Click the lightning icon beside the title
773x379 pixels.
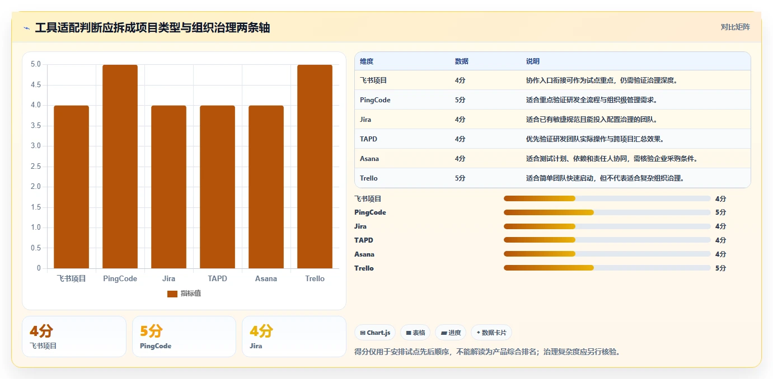point(26,28)
